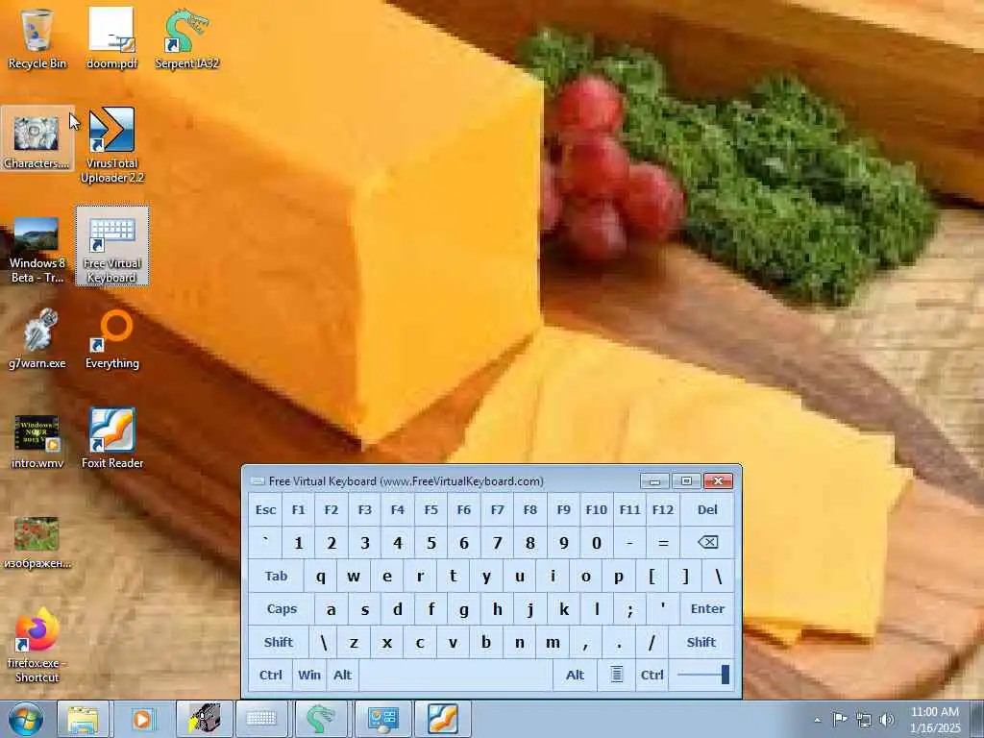Toggle the Caps key on virtual keyboard
The height and width of the screenshot is (738, 984).
point(282,608)
